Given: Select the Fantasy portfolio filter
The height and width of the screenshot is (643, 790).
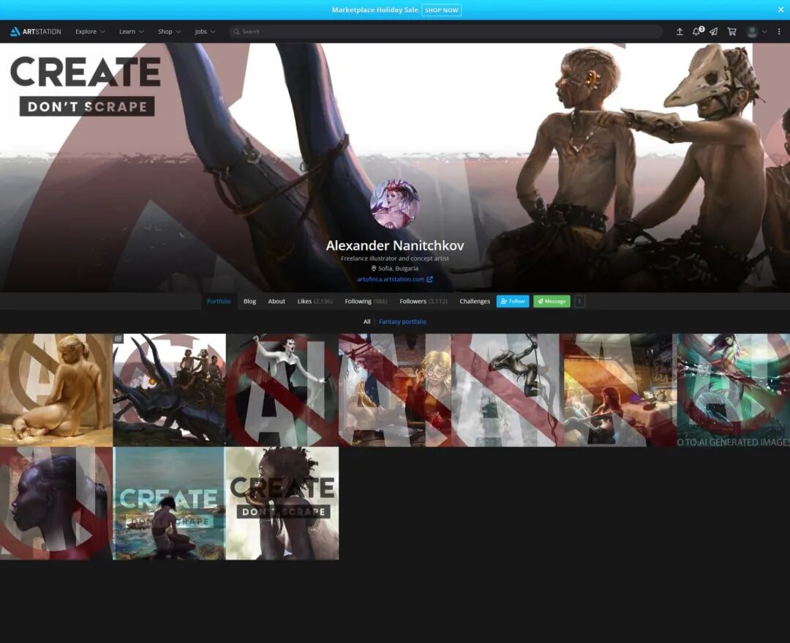Looking at the screenshot, I should click(x=402, y=321).
